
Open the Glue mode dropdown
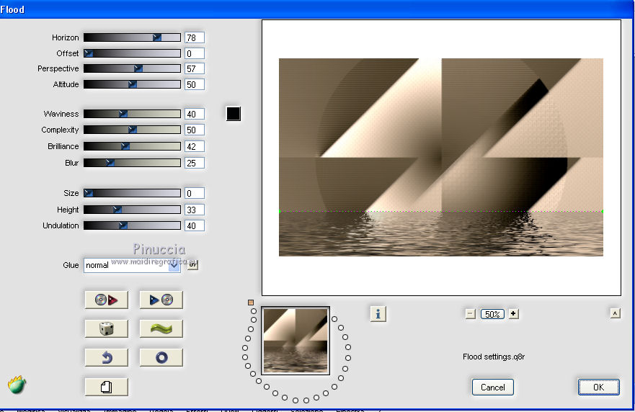click(132, 265)
